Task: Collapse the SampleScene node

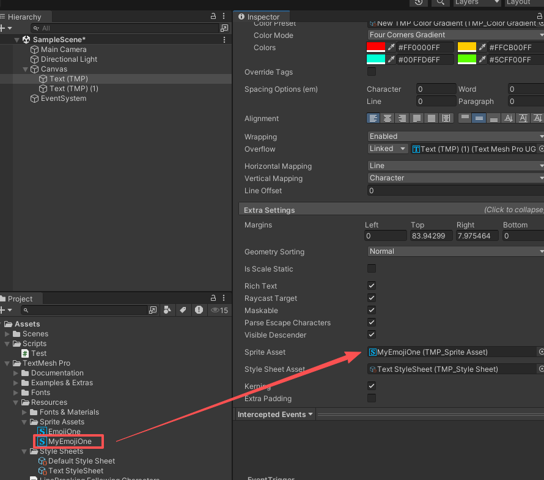Action: pyautogui.click(x=17, y=40)
